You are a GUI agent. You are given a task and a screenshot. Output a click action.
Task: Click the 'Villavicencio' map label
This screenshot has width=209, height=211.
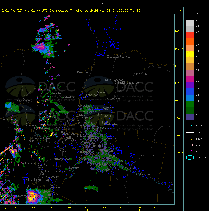pyautogui.click(x=51, y=93)
